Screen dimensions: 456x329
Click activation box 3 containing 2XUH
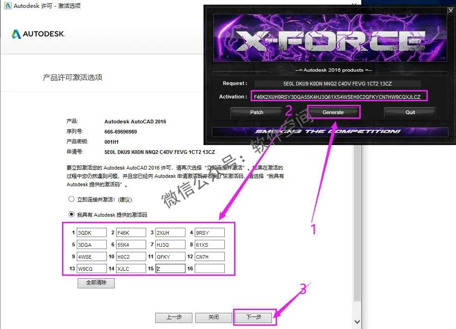point(170,232)
